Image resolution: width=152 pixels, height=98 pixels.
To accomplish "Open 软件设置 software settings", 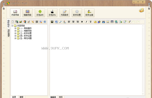I will click(77, 13).
